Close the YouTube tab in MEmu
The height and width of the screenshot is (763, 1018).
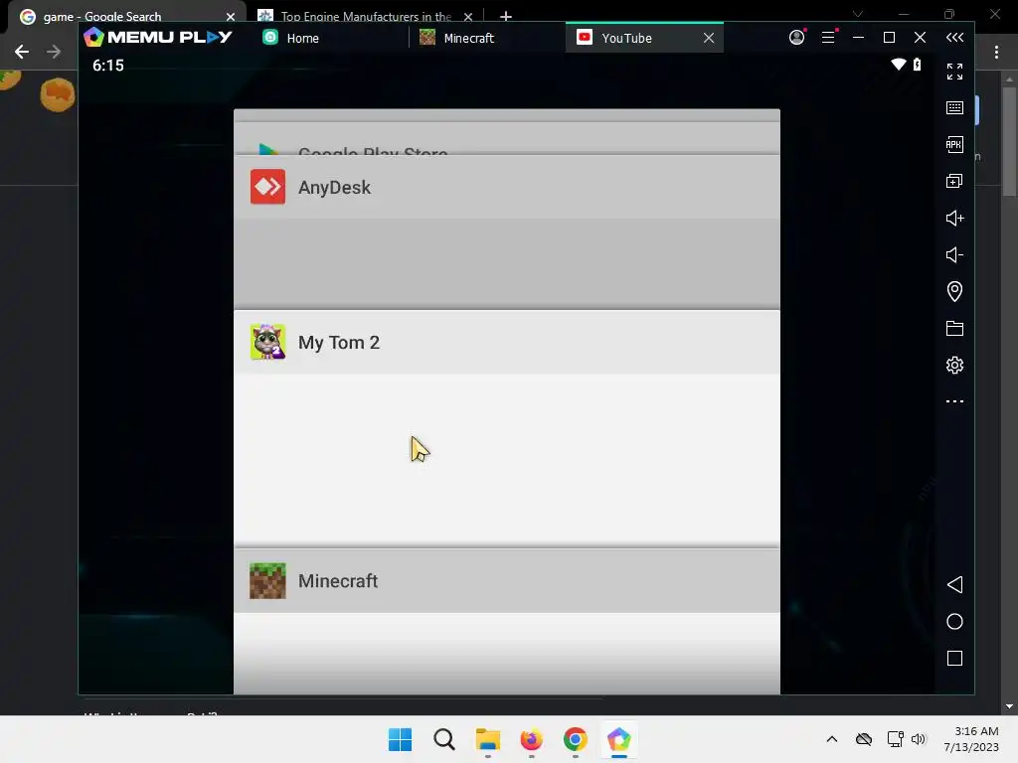708,39
